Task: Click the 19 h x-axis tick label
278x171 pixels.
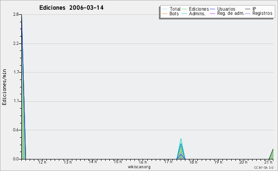Action: tap(218, 162)
